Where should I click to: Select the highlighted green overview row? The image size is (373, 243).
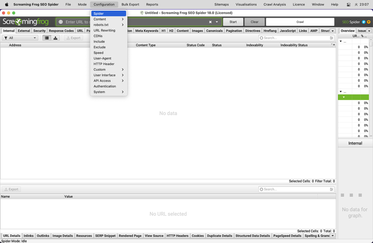[353, 97]
